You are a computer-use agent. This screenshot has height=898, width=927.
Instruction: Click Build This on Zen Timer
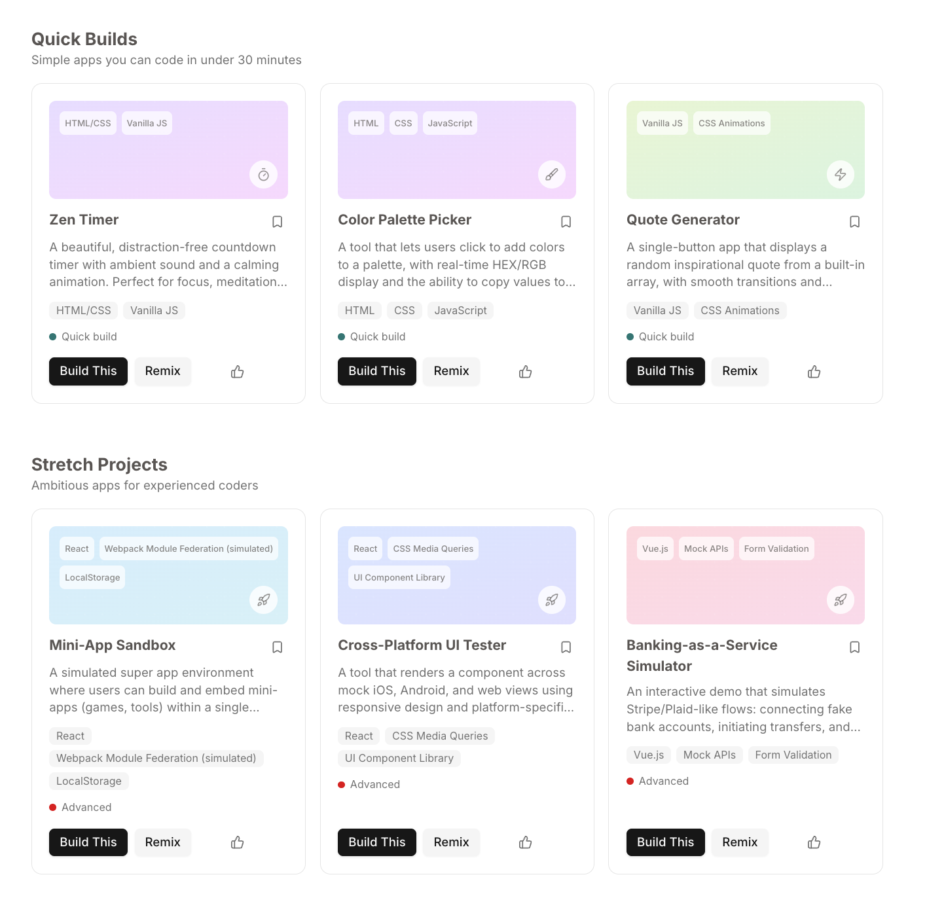click(x=88, y=371)
